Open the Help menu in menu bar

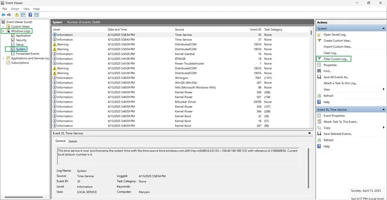37,9
